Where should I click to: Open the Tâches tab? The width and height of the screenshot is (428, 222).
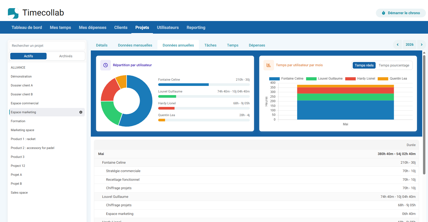point(210,45)
